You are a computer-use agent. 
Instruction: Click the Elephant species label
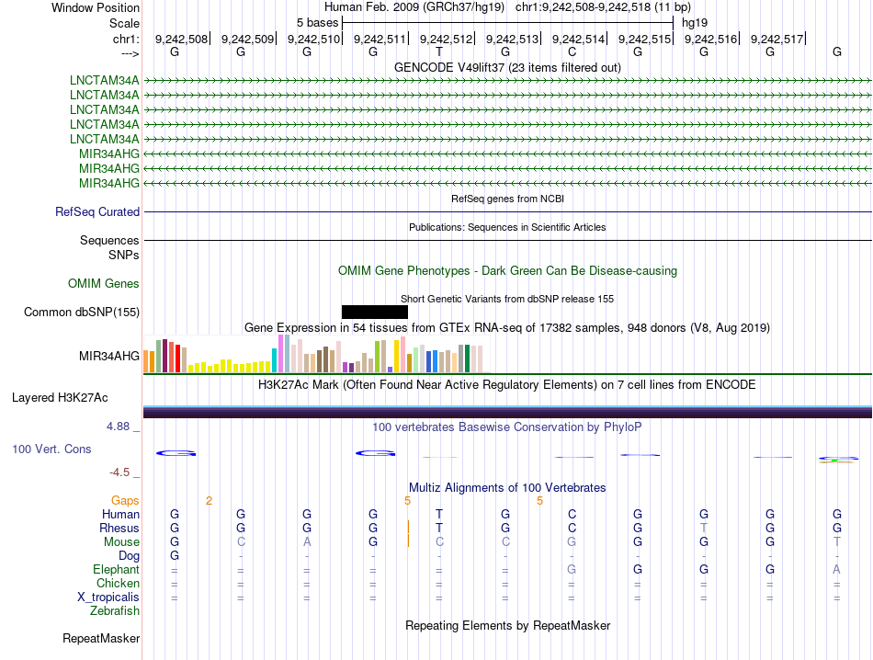(x=116, y=569)
